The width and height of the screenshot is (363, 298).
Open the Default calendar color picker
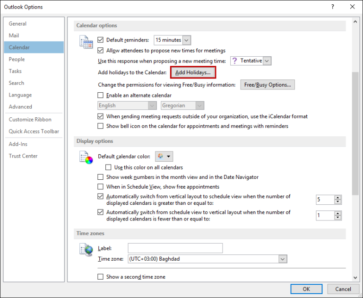[x=164, y=157]
